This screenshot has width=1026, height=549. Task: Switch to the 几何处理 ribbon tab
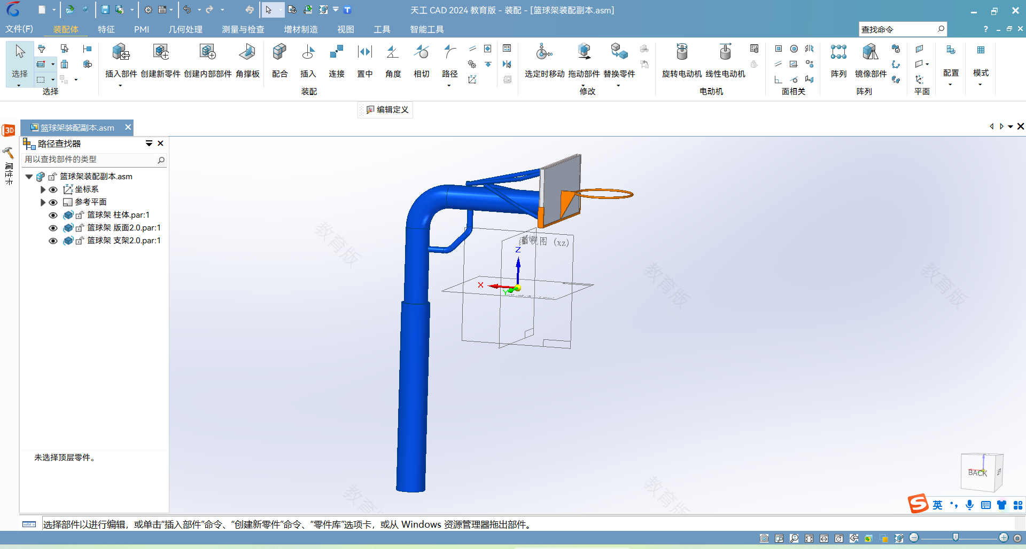point(185,29)
